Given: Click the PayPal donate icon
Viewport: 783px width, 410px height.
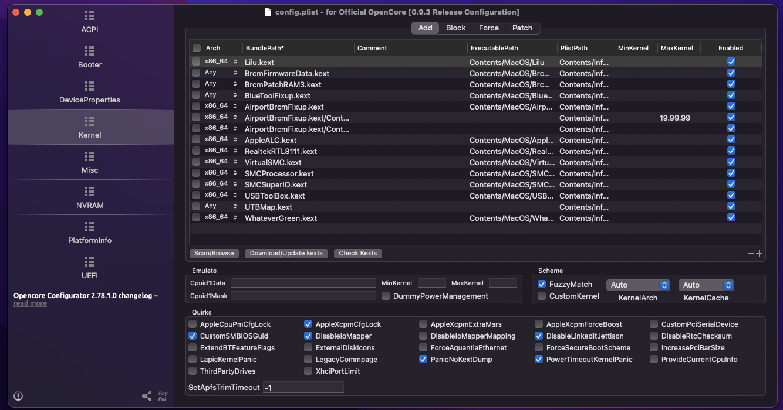Looking at the screenshot, I should (163, 397).
